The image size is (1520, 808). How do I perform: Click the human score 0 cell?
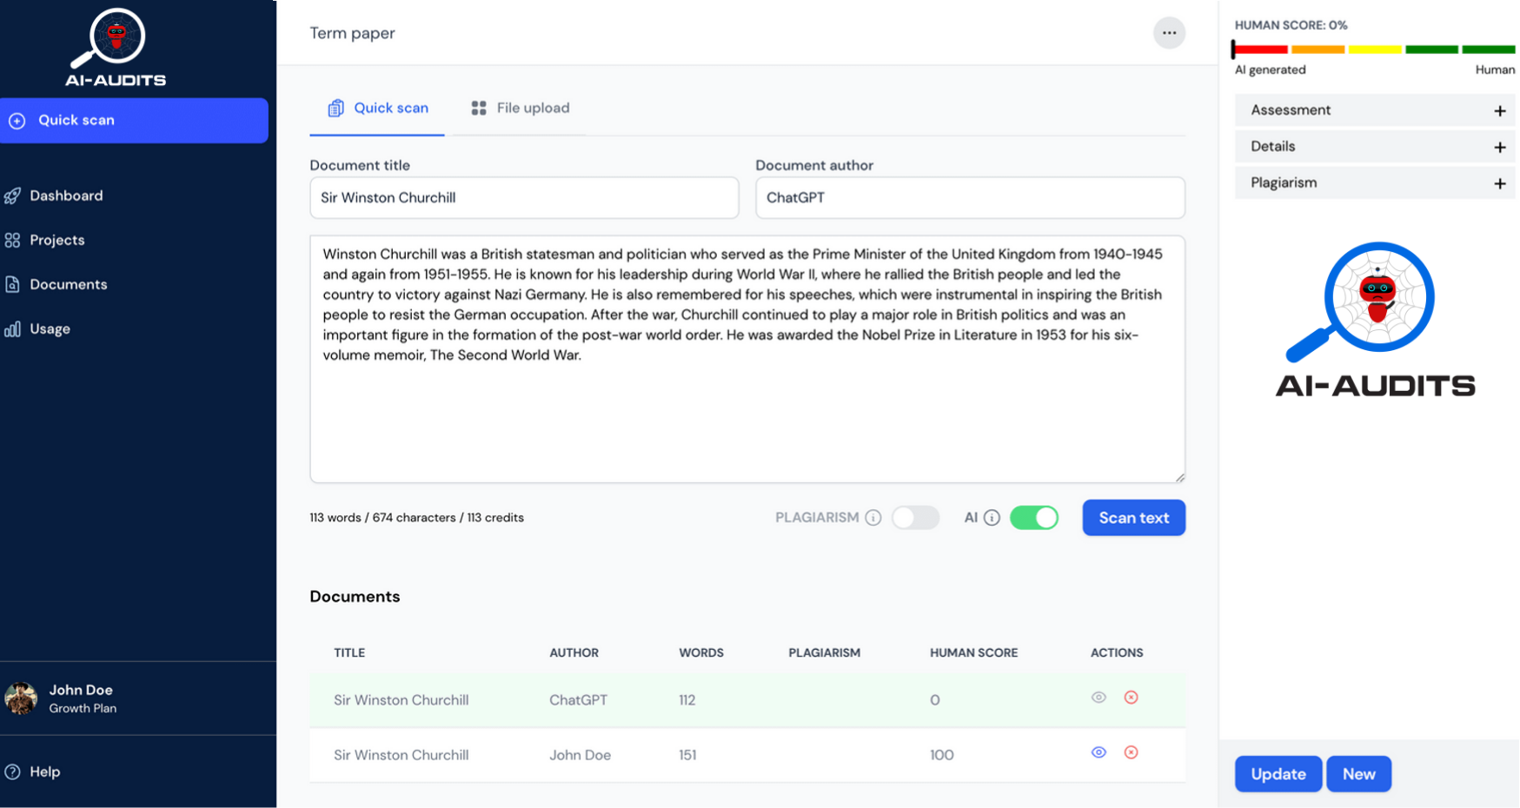coord(935,700)
